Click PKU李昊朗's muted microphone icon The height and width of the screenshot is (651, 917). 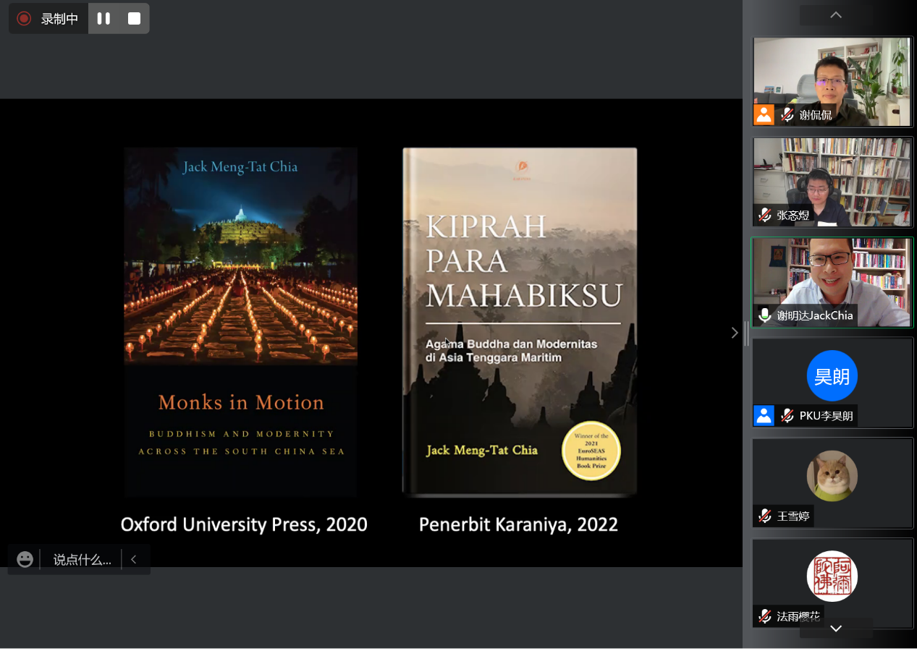coord(787,416)
